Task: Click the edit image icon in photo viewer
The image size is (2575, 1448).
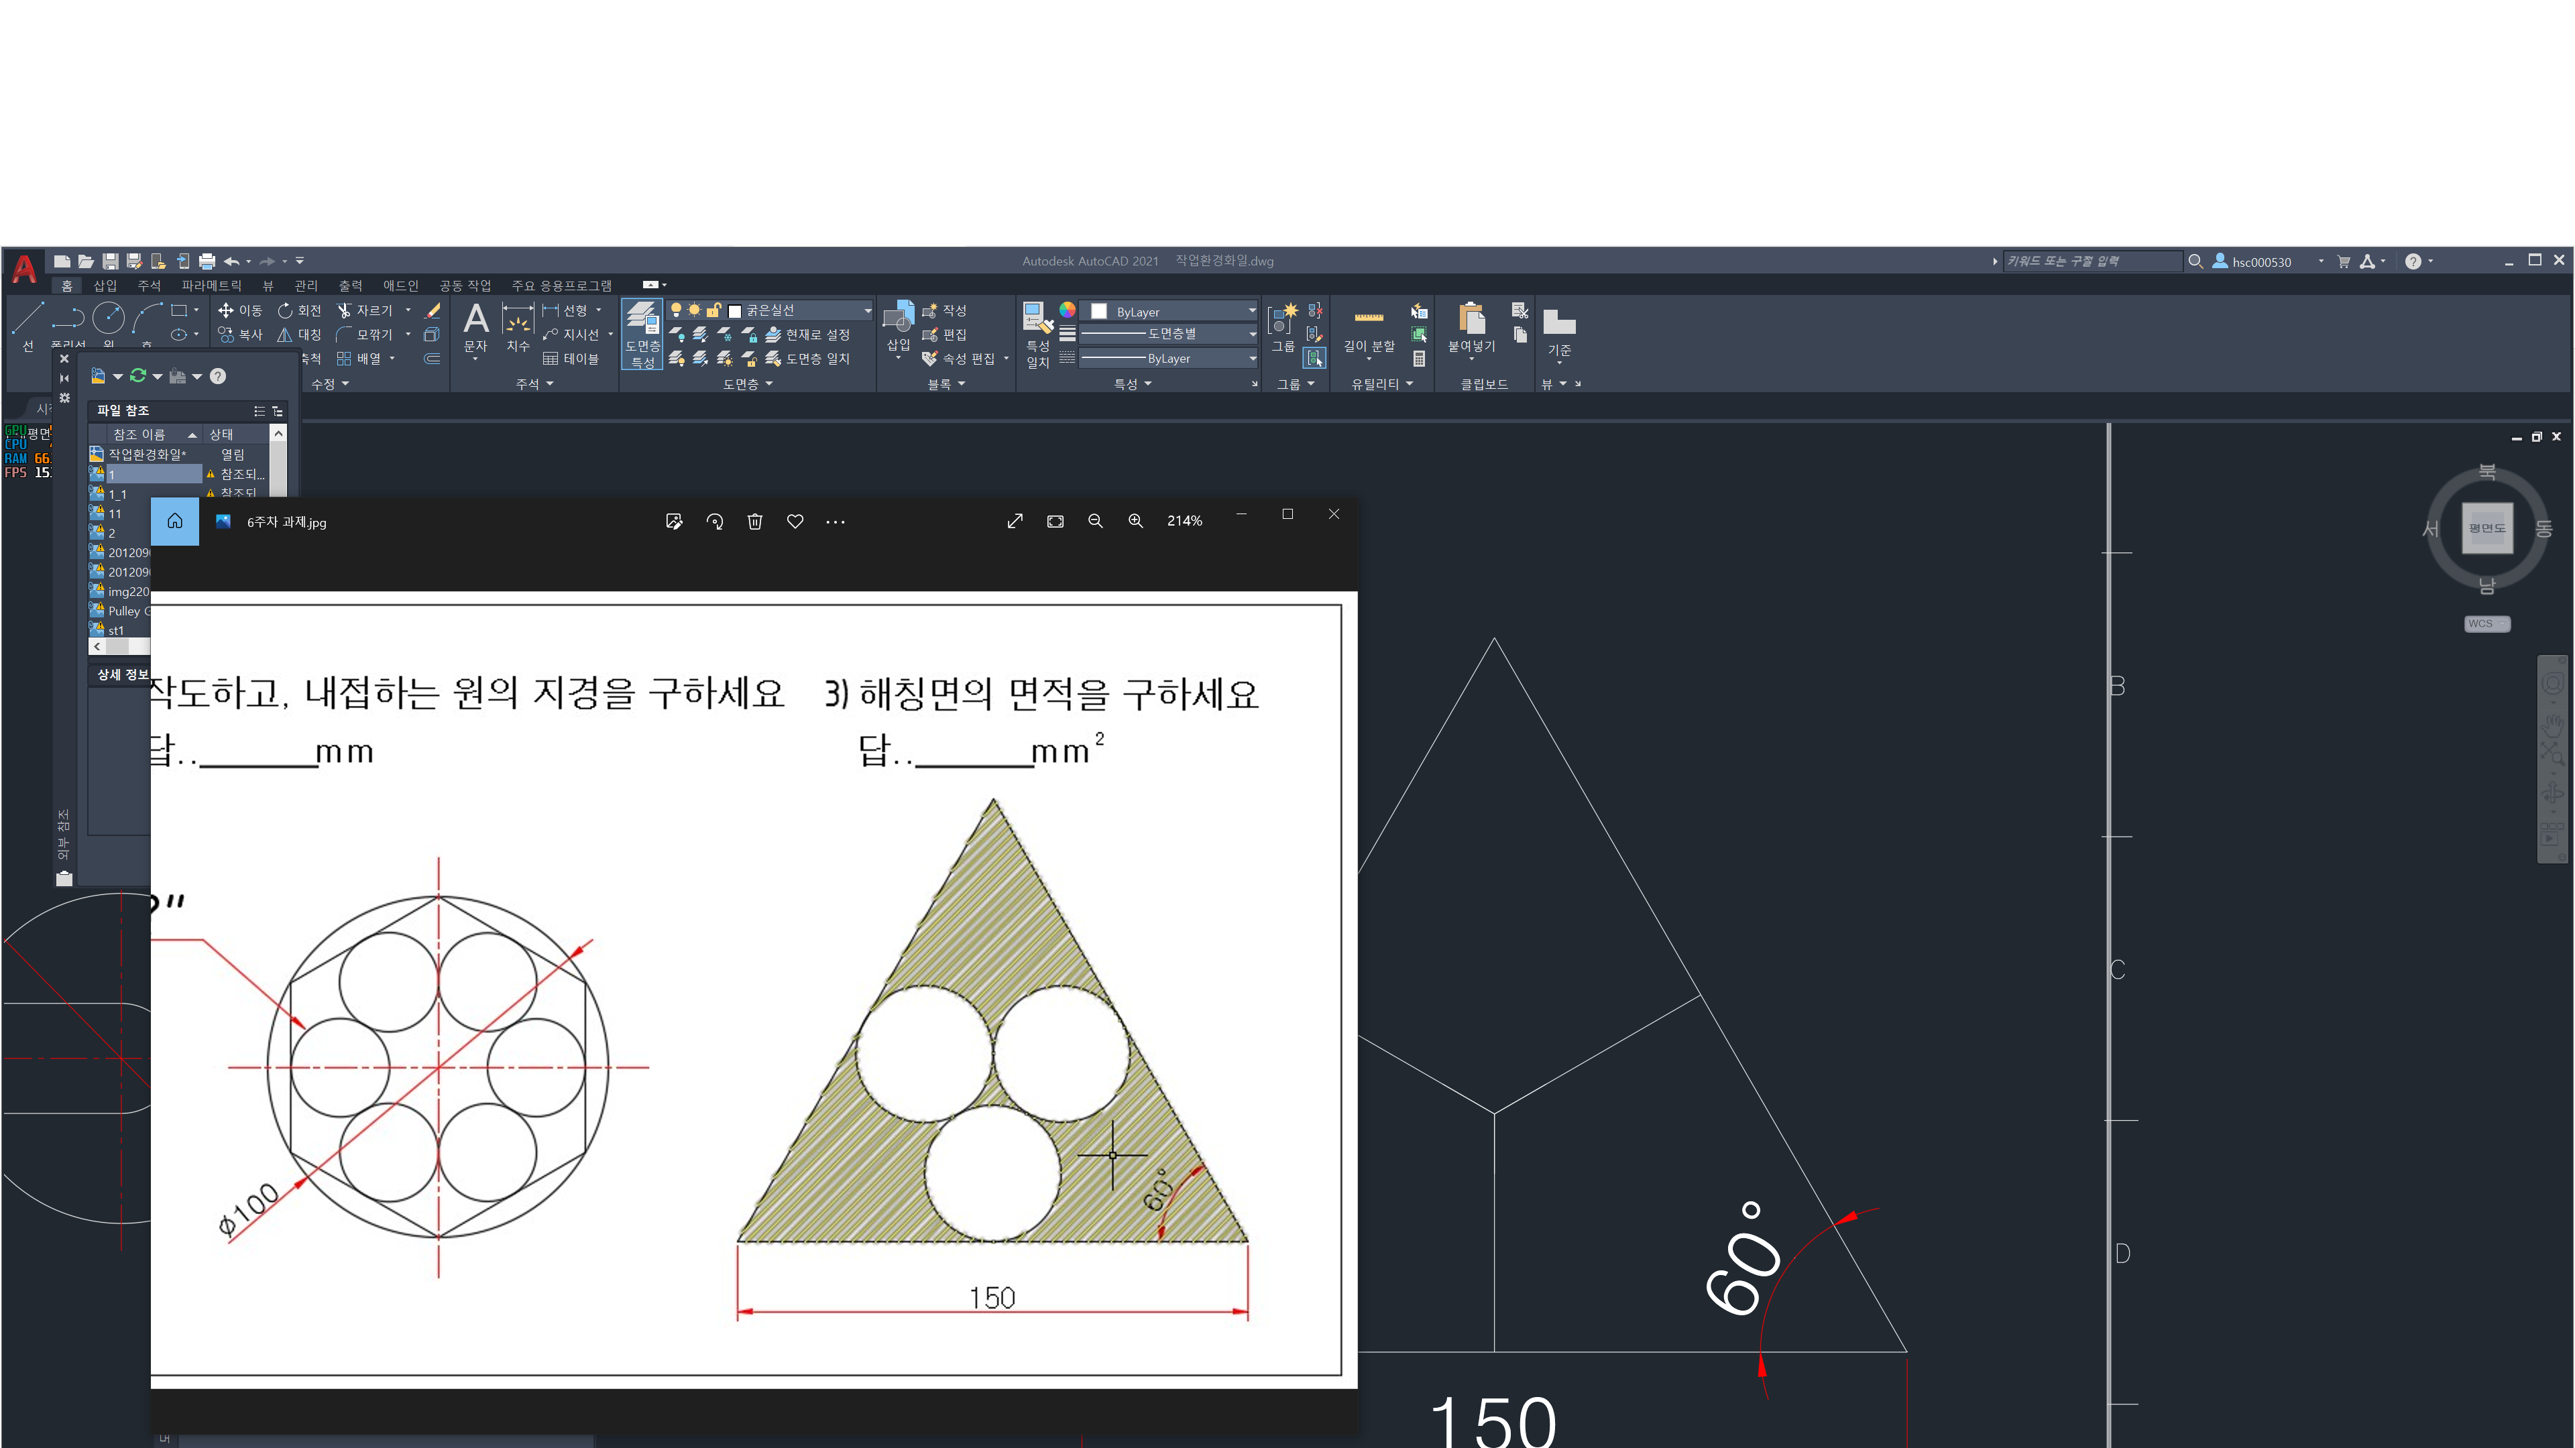Action: [x=674, y=522]
